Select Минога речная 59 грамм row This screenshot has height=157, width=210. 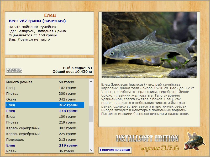[45, 82]
